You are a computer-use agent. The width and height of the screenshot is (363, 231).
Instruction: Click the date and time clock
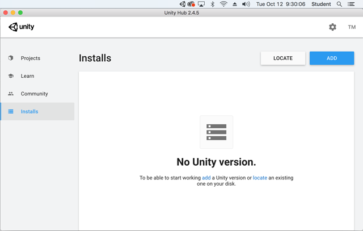pyautogui.click(x=281, y=4)
